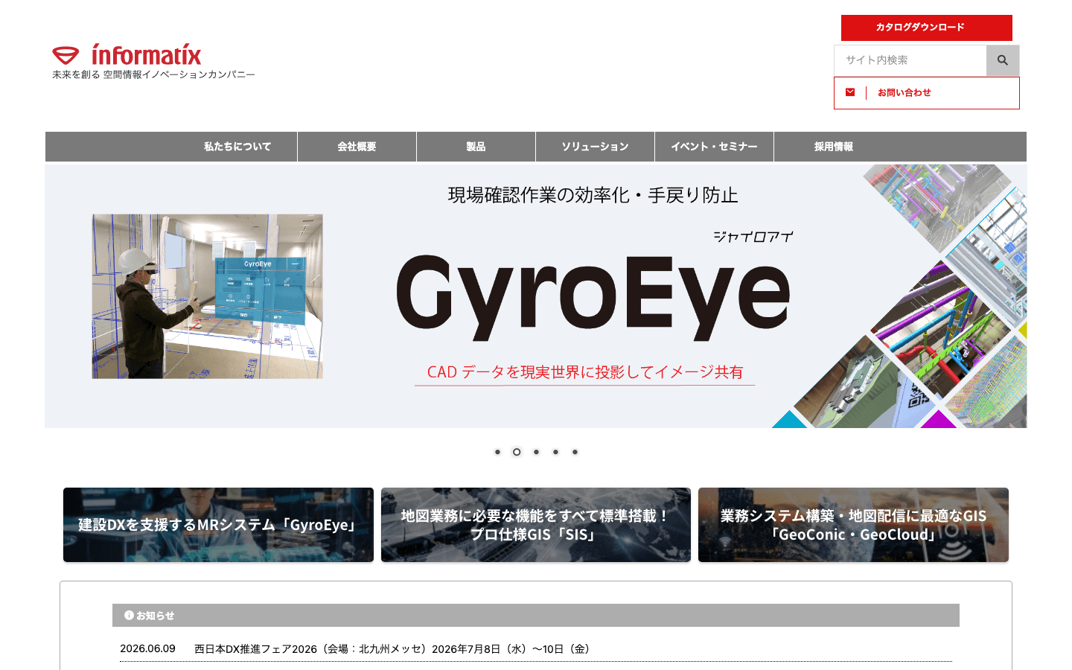Open the イベント・セミナー menu item

[714, 147]
